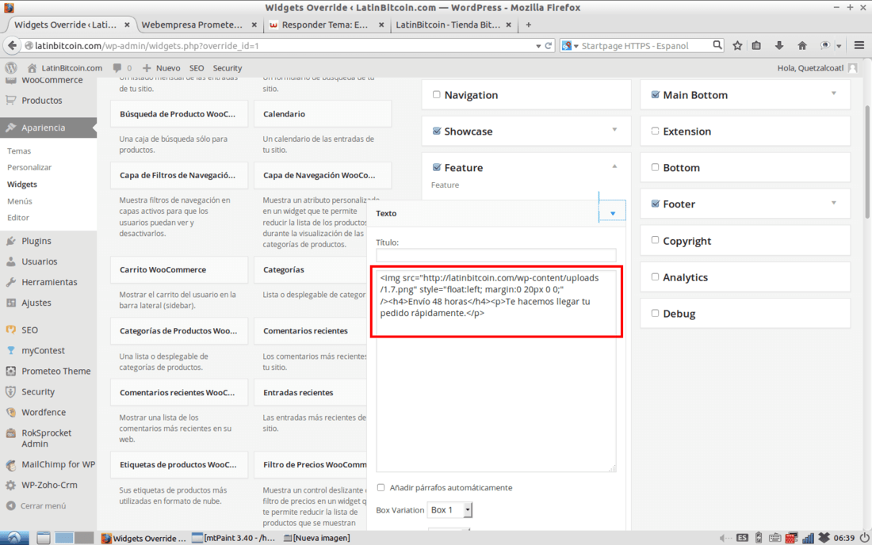Open the URL bar history dropdown arrow
872x545 pixels.
538,46
